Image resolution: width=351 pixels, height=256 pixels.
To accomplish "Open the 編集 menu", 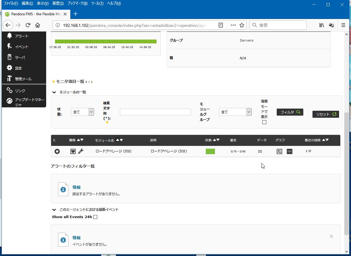I will click(x=27, y=3).
